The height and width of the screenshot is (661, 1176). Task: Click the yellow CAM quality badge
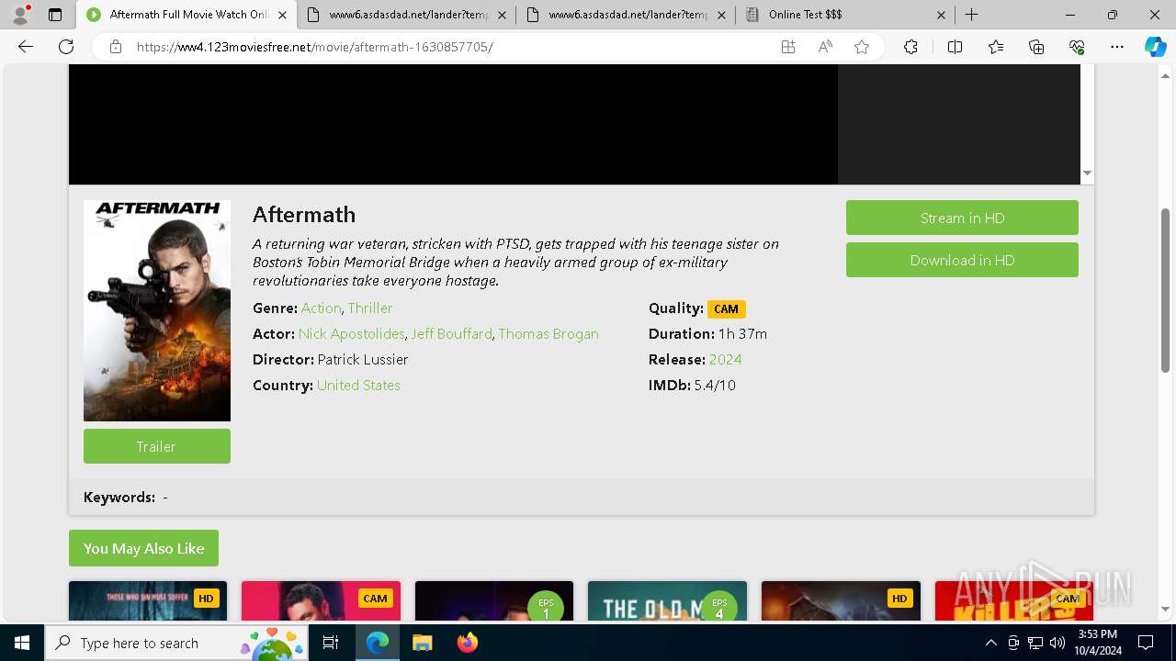(x=726, y=309)
